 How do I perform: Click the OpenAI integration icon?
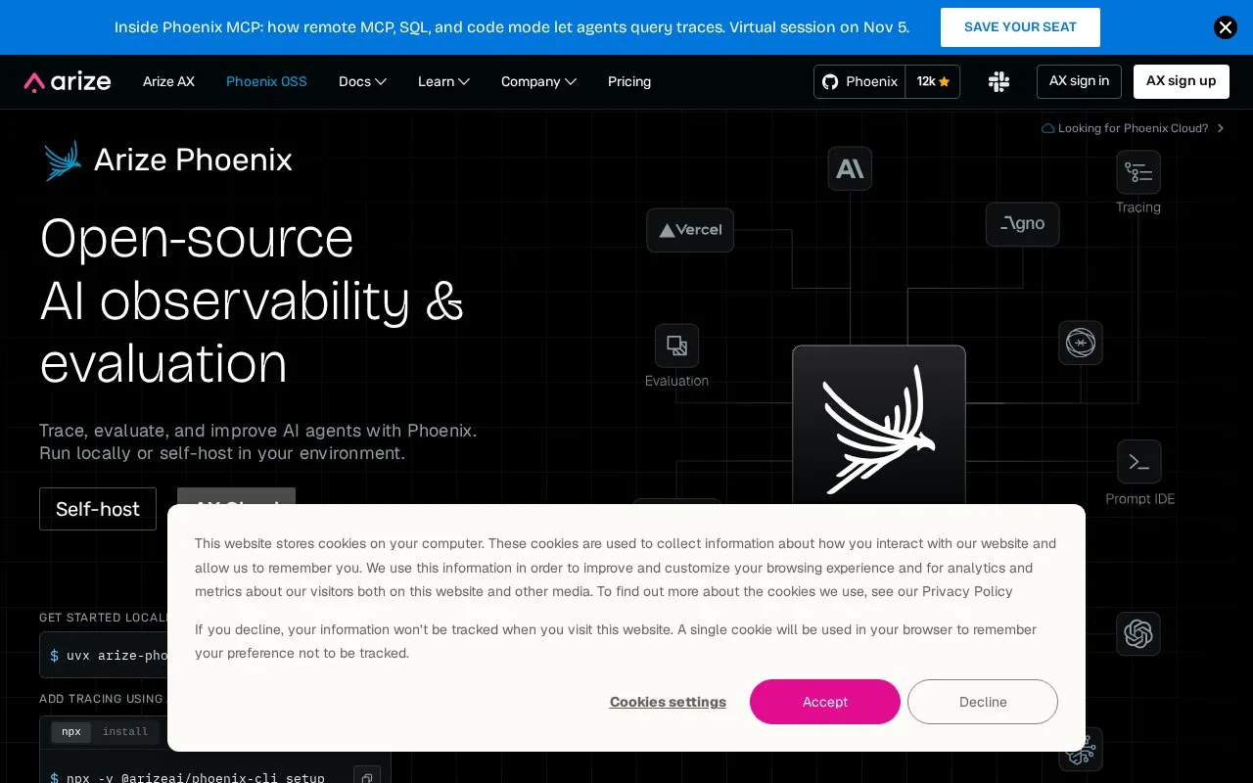pos(1138,634)
